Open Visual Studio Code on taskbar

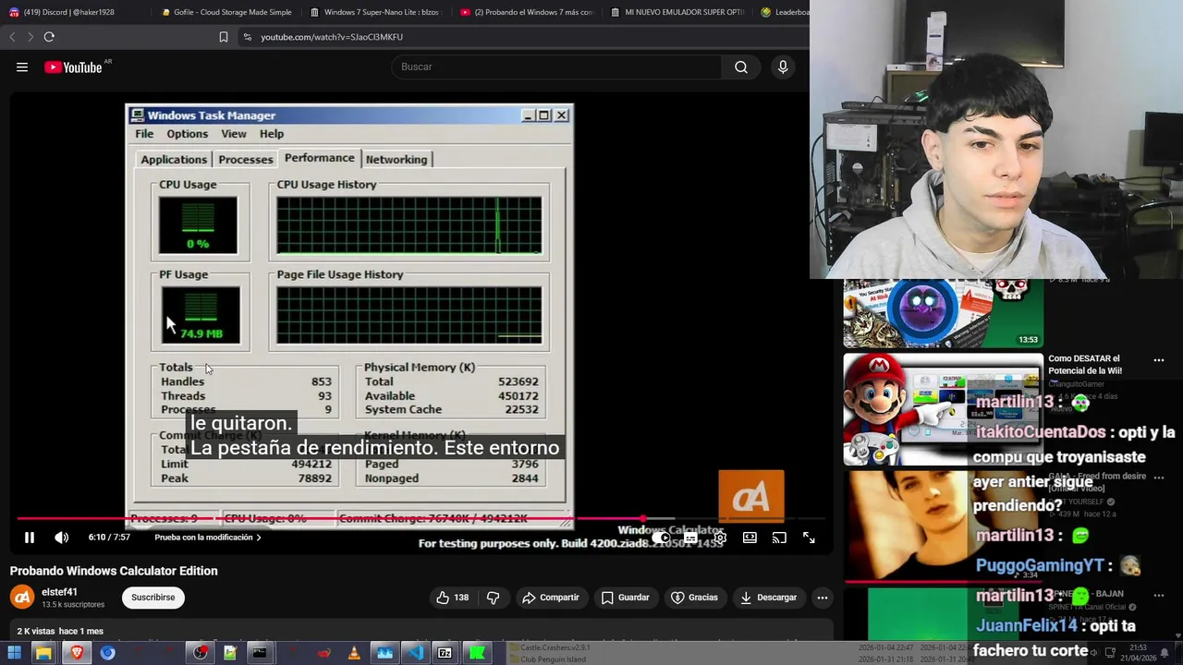tap(415, 653)
